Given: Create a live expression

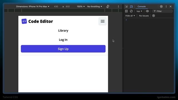Looking at the screenshot, I should click(x=147, y=11).
